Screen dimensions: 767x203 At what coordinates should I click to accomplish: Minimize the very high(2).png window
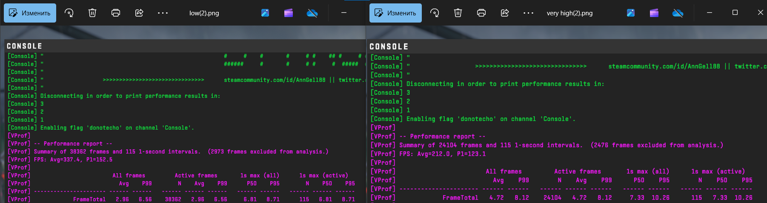(710, 13)
